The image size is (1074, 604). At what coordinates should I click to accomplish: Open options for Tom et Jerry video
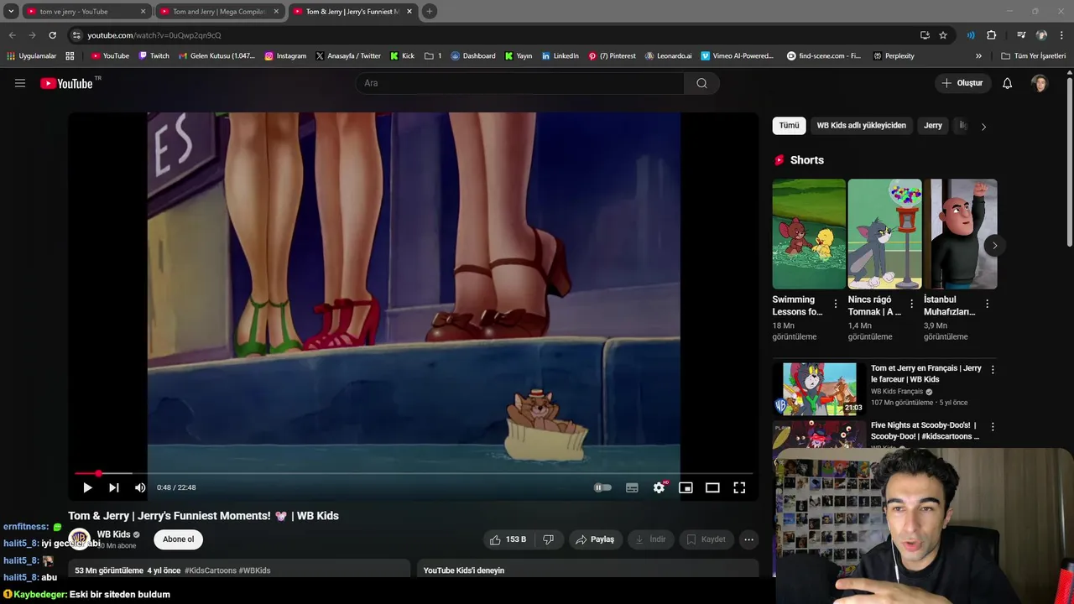pyautogui.click(x=993, y=369)
